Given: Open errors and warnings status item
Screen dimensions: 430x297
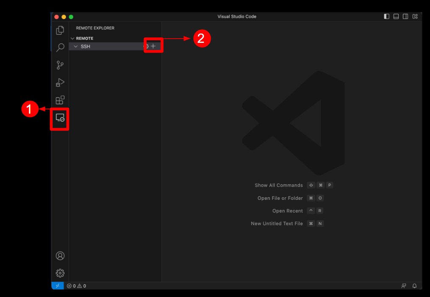Looking at the screenshot, I should (x=76, y=286).
